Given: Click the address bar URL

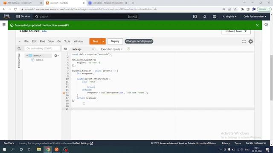Looking at the screenshot, I should (x=91, y=9).
